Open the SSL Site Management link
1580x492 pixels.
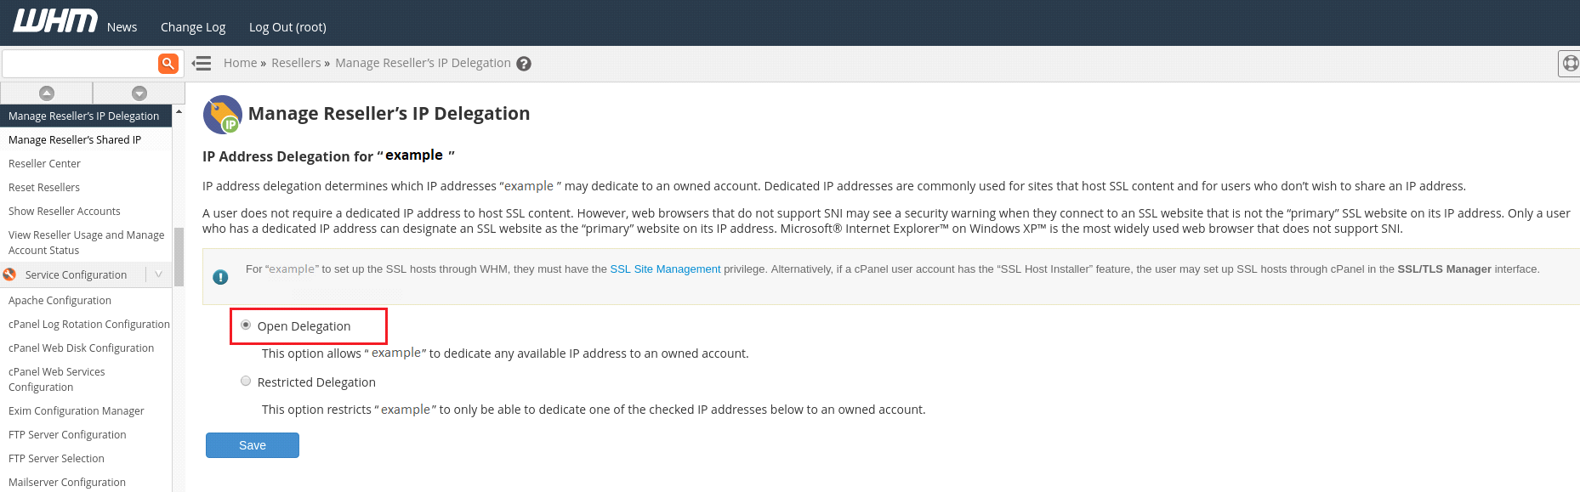[x=665, y=269]
